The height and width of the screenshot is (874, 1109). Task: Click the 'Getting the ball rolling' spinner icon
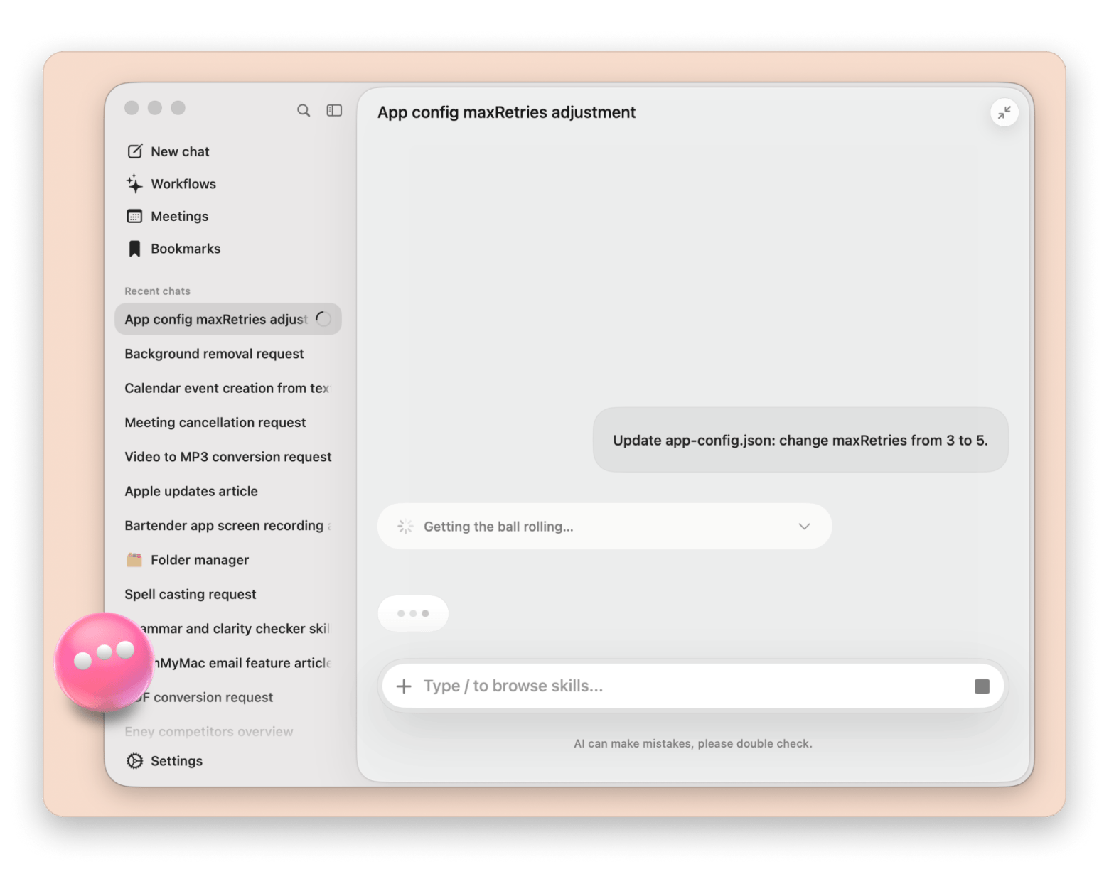[x=405, y=527]
